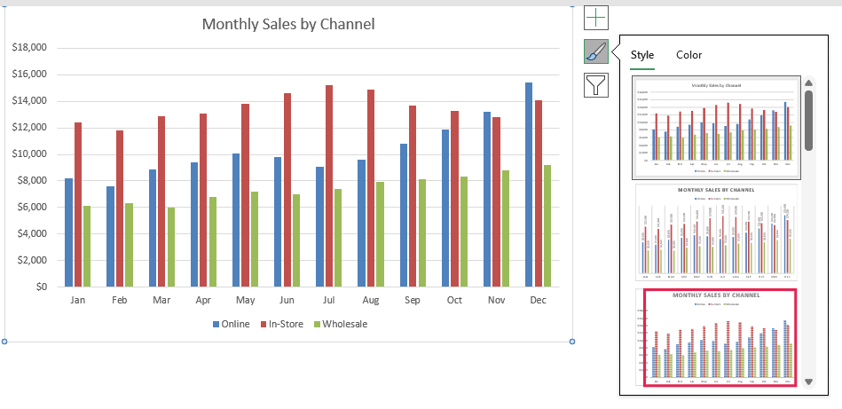The height and width of the screenshot is (409, 842).
Task: Click the Apr category label
Action: pos(203,300)
